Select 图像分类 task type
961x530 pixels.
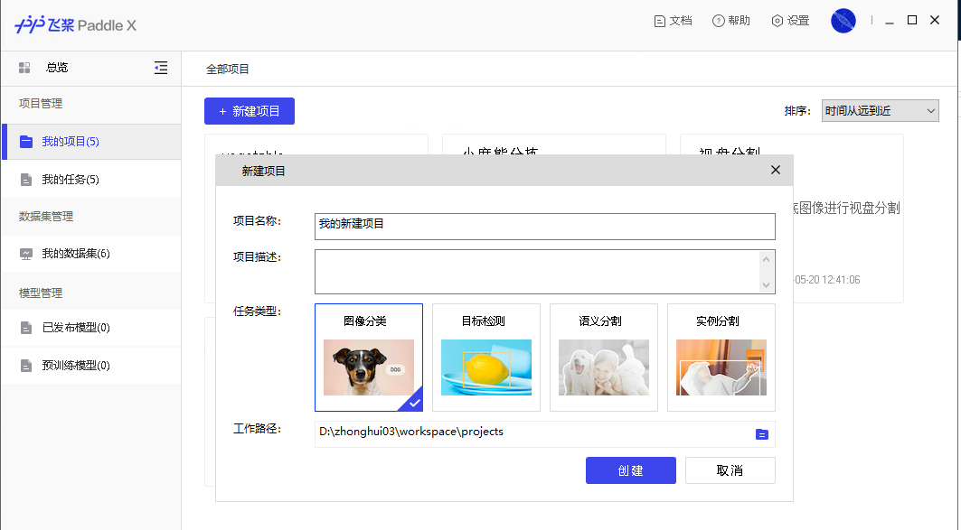(368, 358)
